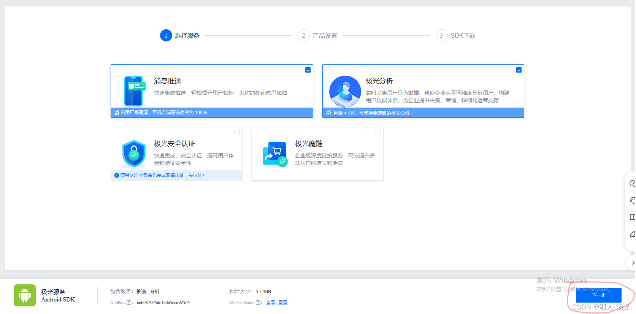This screenshot has width=636, height=314.
Task: Select the 消息推送 card title
Action: tap(168, 81)
